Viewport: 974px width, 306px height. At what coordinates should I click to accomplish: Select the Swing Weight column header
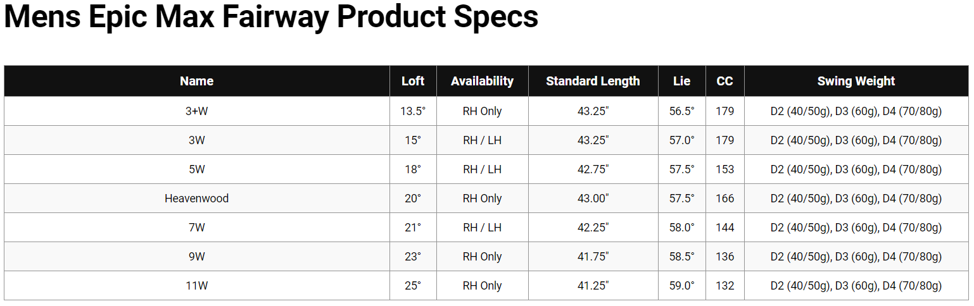click(856, 81)
